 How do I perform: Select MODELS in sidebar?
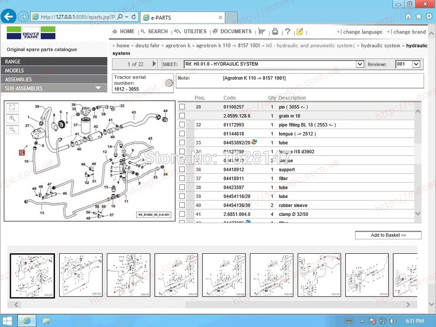point(54,70)
